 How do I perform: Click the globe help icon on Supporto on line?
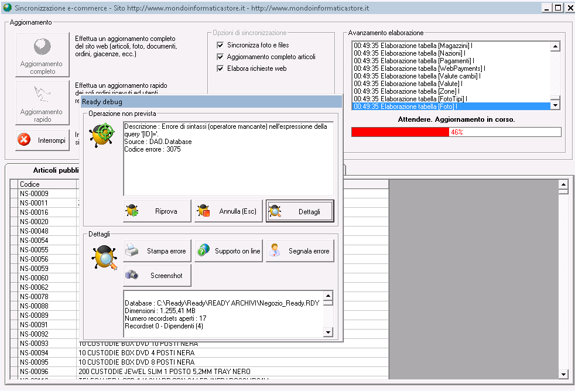tap(203, 251)
